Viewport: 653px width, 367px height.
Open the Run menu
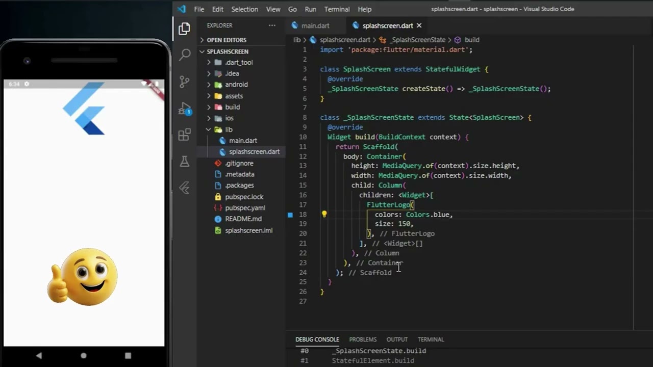tap(310, 9)
